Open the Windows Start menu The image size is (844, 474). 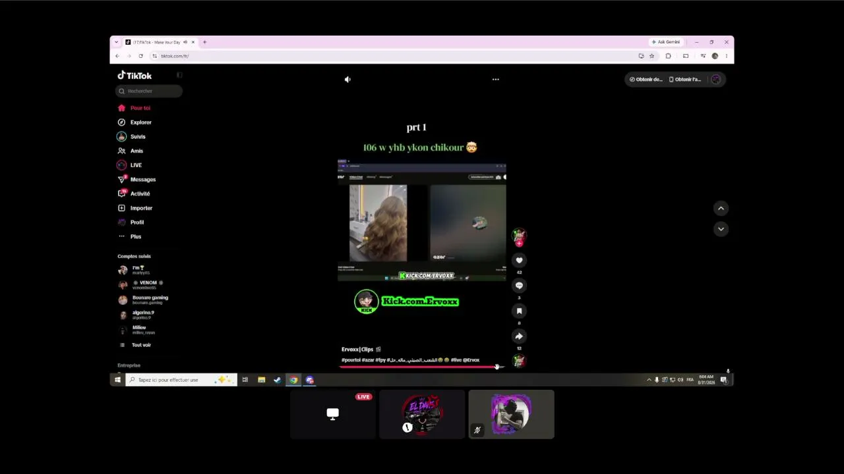click(x=117, y=380)
